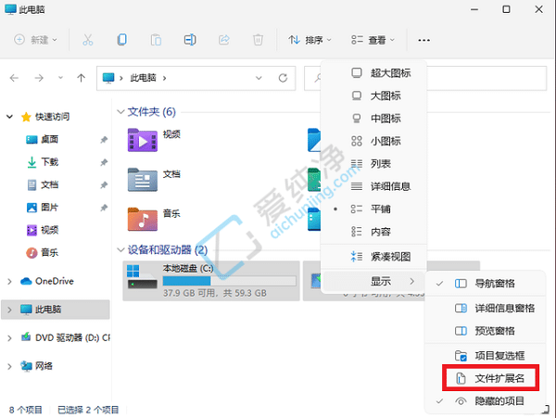
Task: Click the Rename icon in toolbar
Action: click(x=190, y=40)
